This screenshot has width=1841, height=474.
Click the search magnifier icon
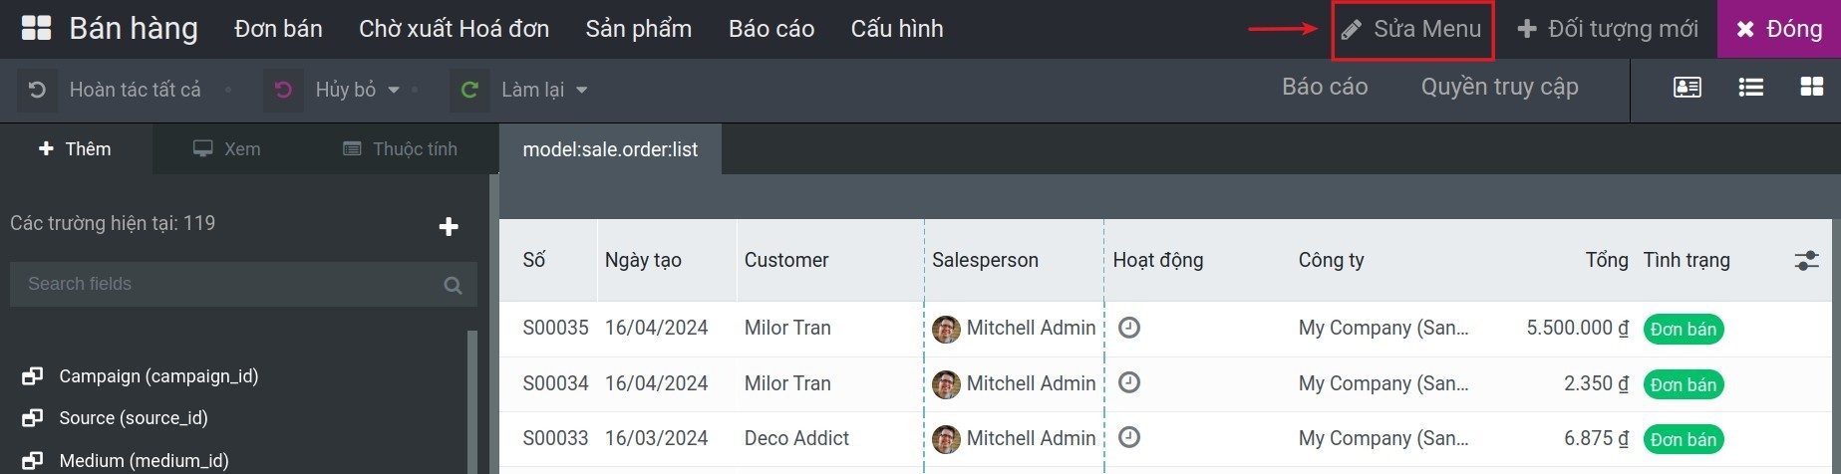(x=453, y=285)
